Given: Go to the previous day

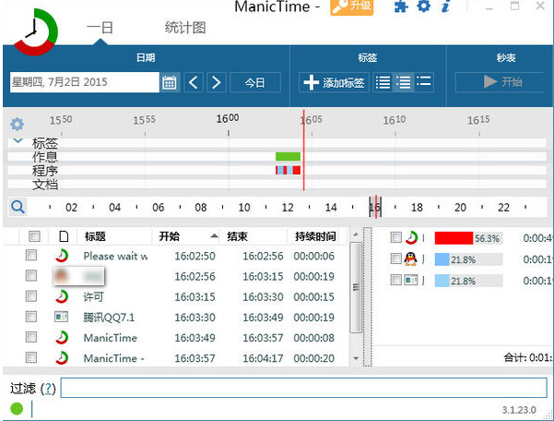Looking at the screenshot, I should (x=194, y=82).
